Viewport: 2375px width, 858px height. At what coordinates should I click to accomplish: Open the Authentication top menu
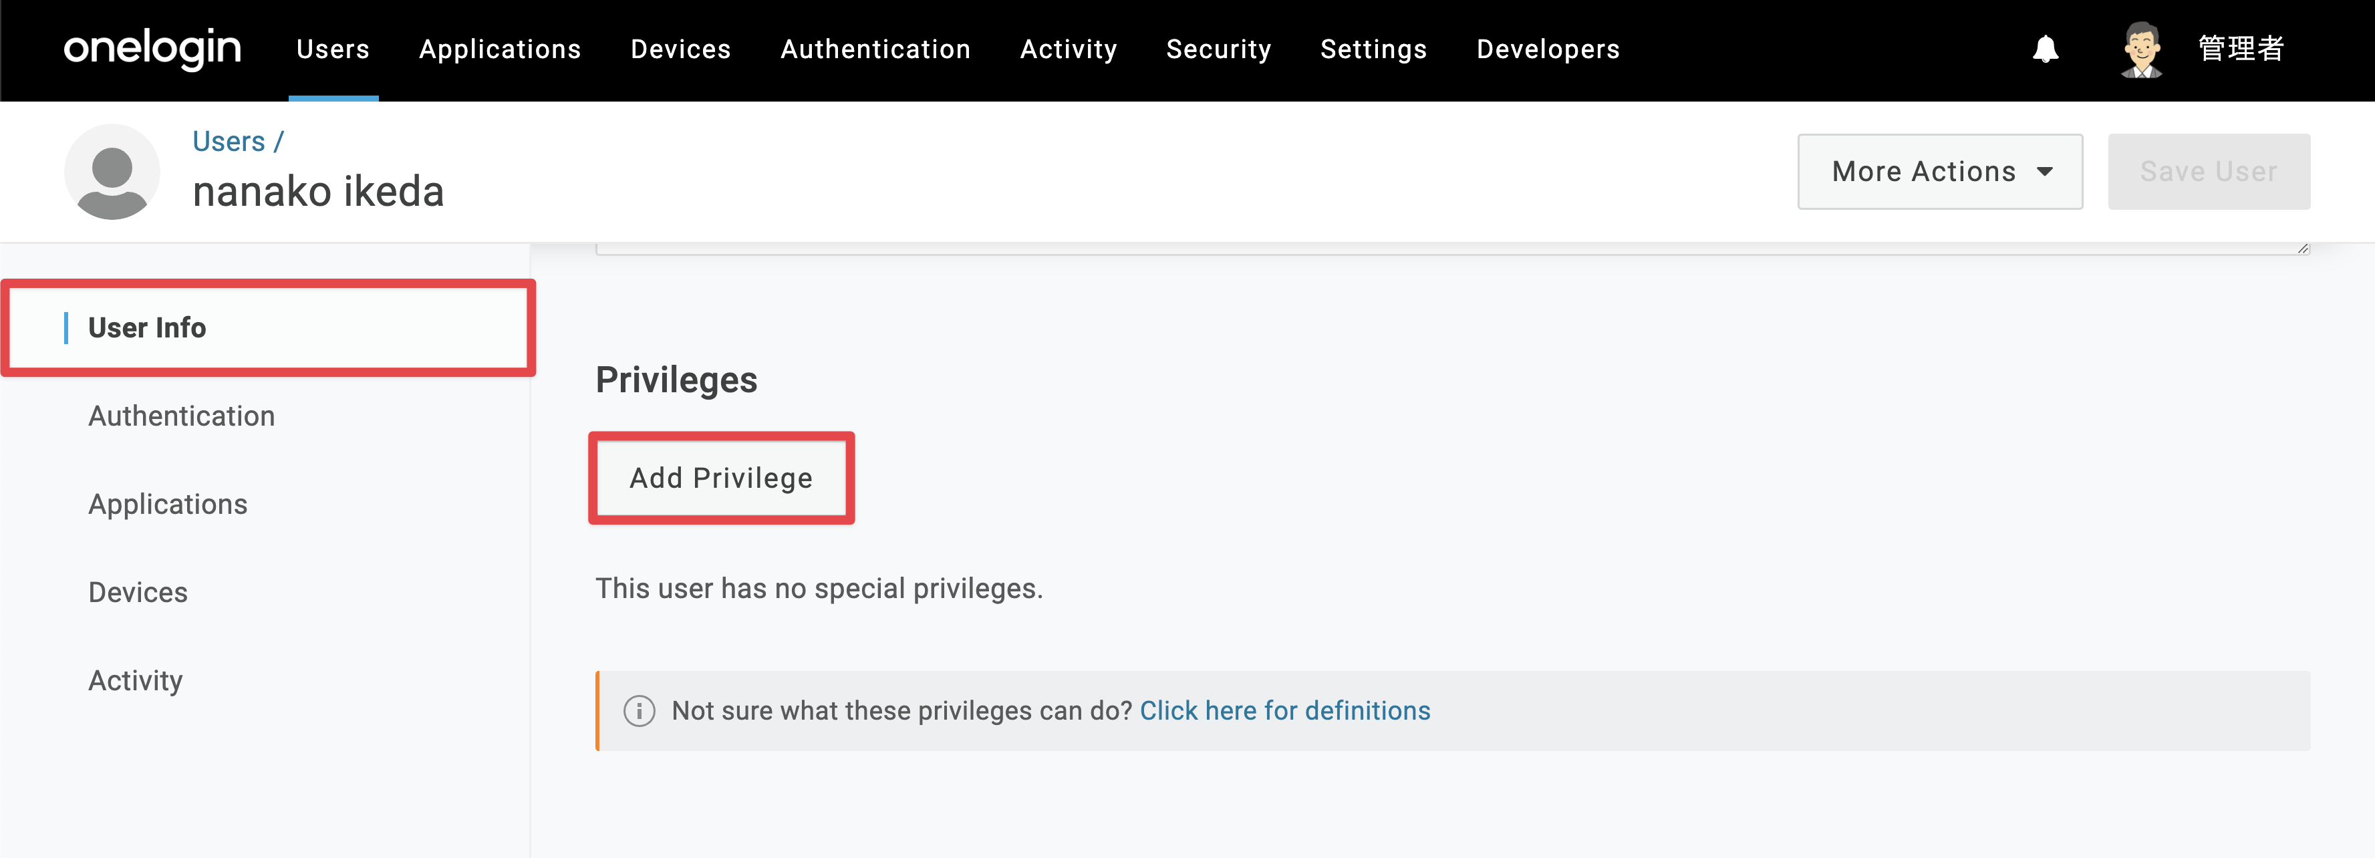875,49
